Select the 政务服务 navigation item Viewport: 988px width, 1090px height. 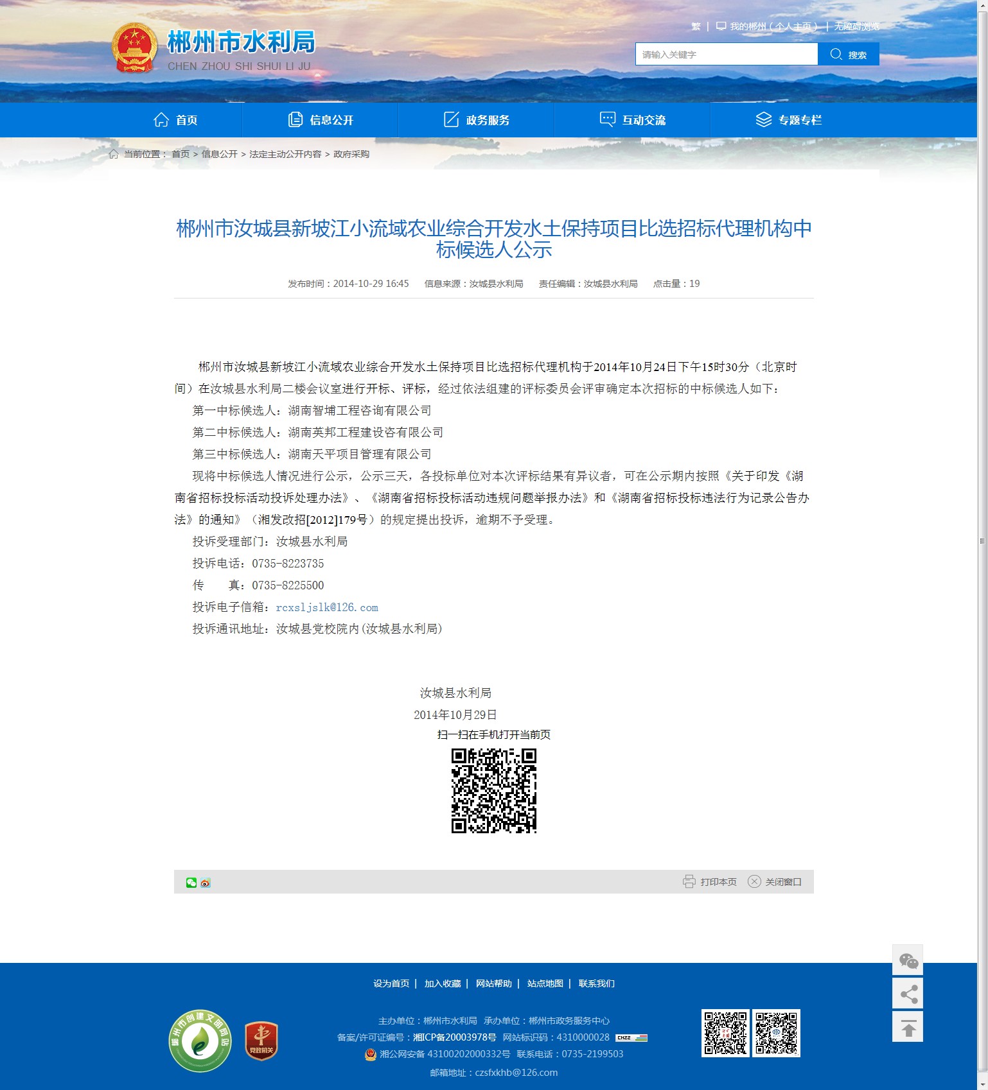(x=477, y=120)
